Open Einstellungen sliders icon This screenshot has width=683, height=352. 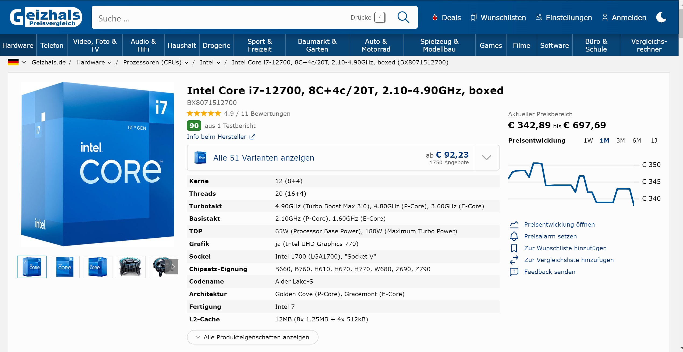(x=539, y=18)
